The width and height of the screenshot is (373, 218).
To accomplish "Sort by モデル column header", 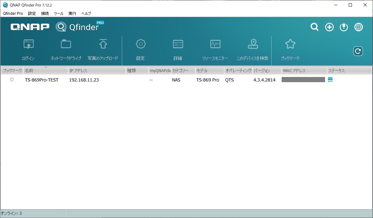I will click(x=210, y=71).
